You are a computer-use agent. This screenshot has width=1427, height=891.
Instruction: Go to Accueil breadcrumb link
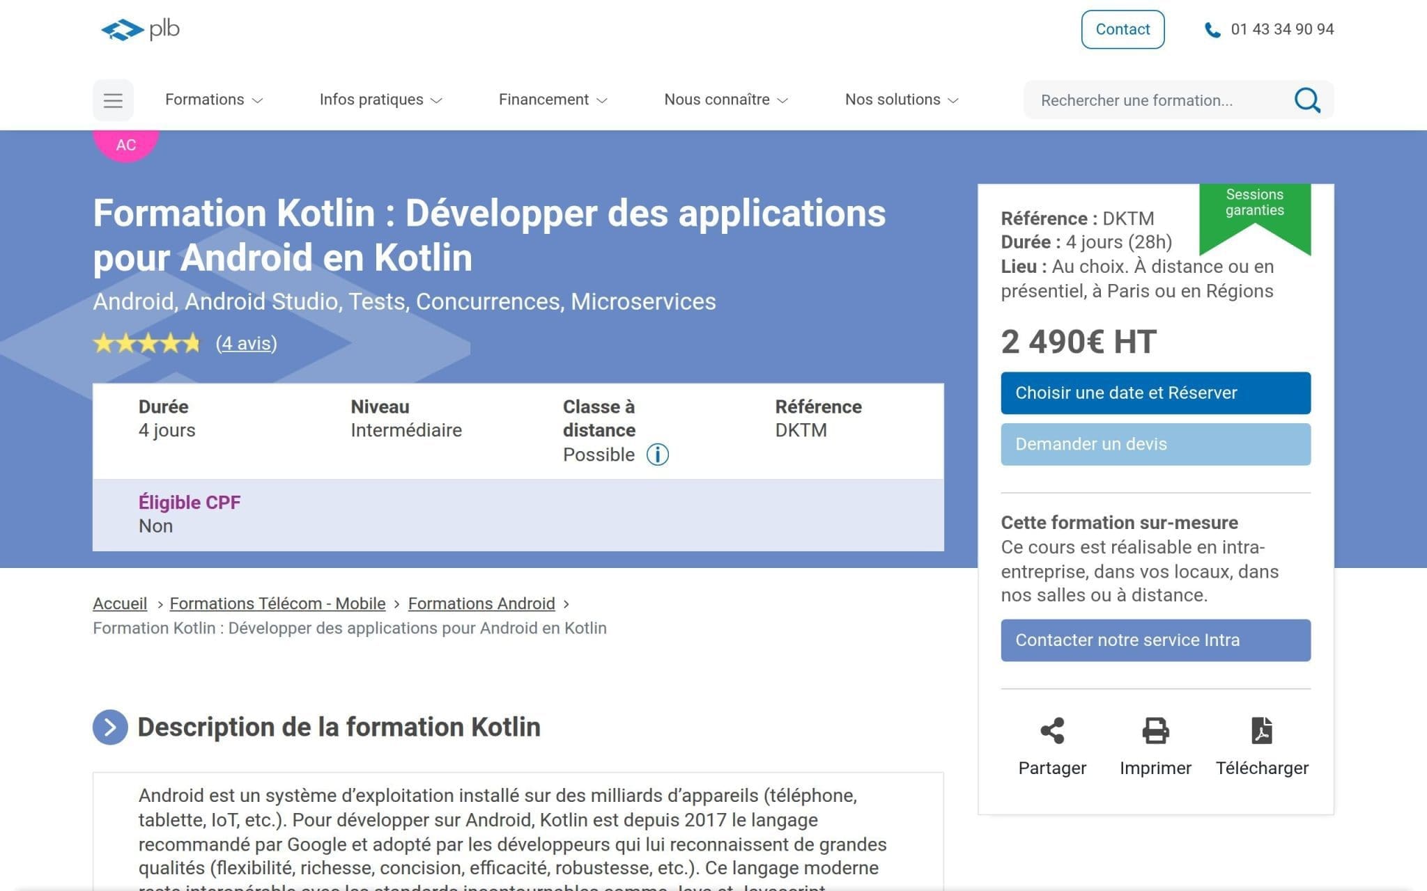[120, 604]
